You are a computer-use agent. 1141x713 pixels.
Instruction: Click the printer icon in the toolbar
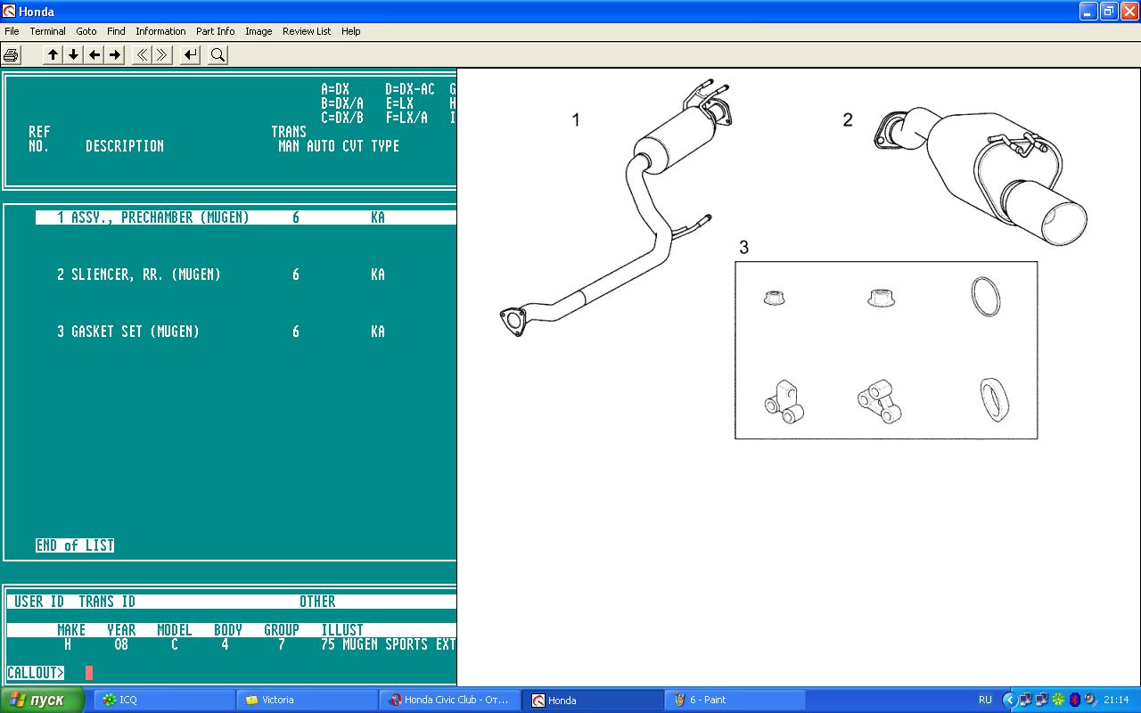[11, 55]
